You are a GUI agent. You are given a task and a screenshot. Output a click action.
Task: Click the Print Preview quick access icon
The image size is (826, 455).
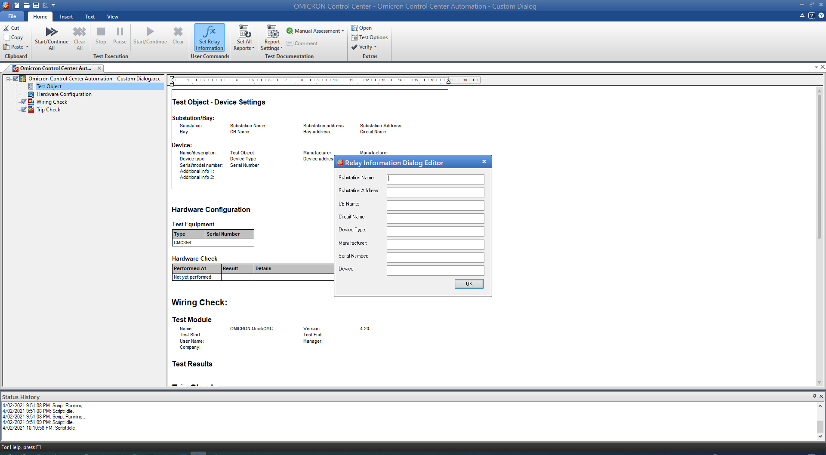pyautogui.click(x=45, y=6)
